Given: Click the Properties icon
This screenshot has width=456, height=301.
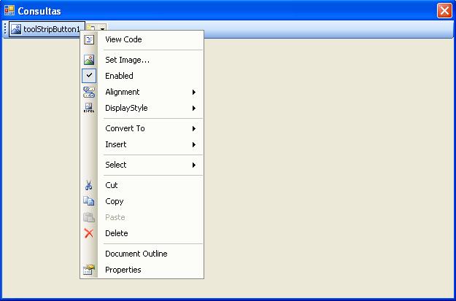Looking at the screenshot, I should coord(89,270).
